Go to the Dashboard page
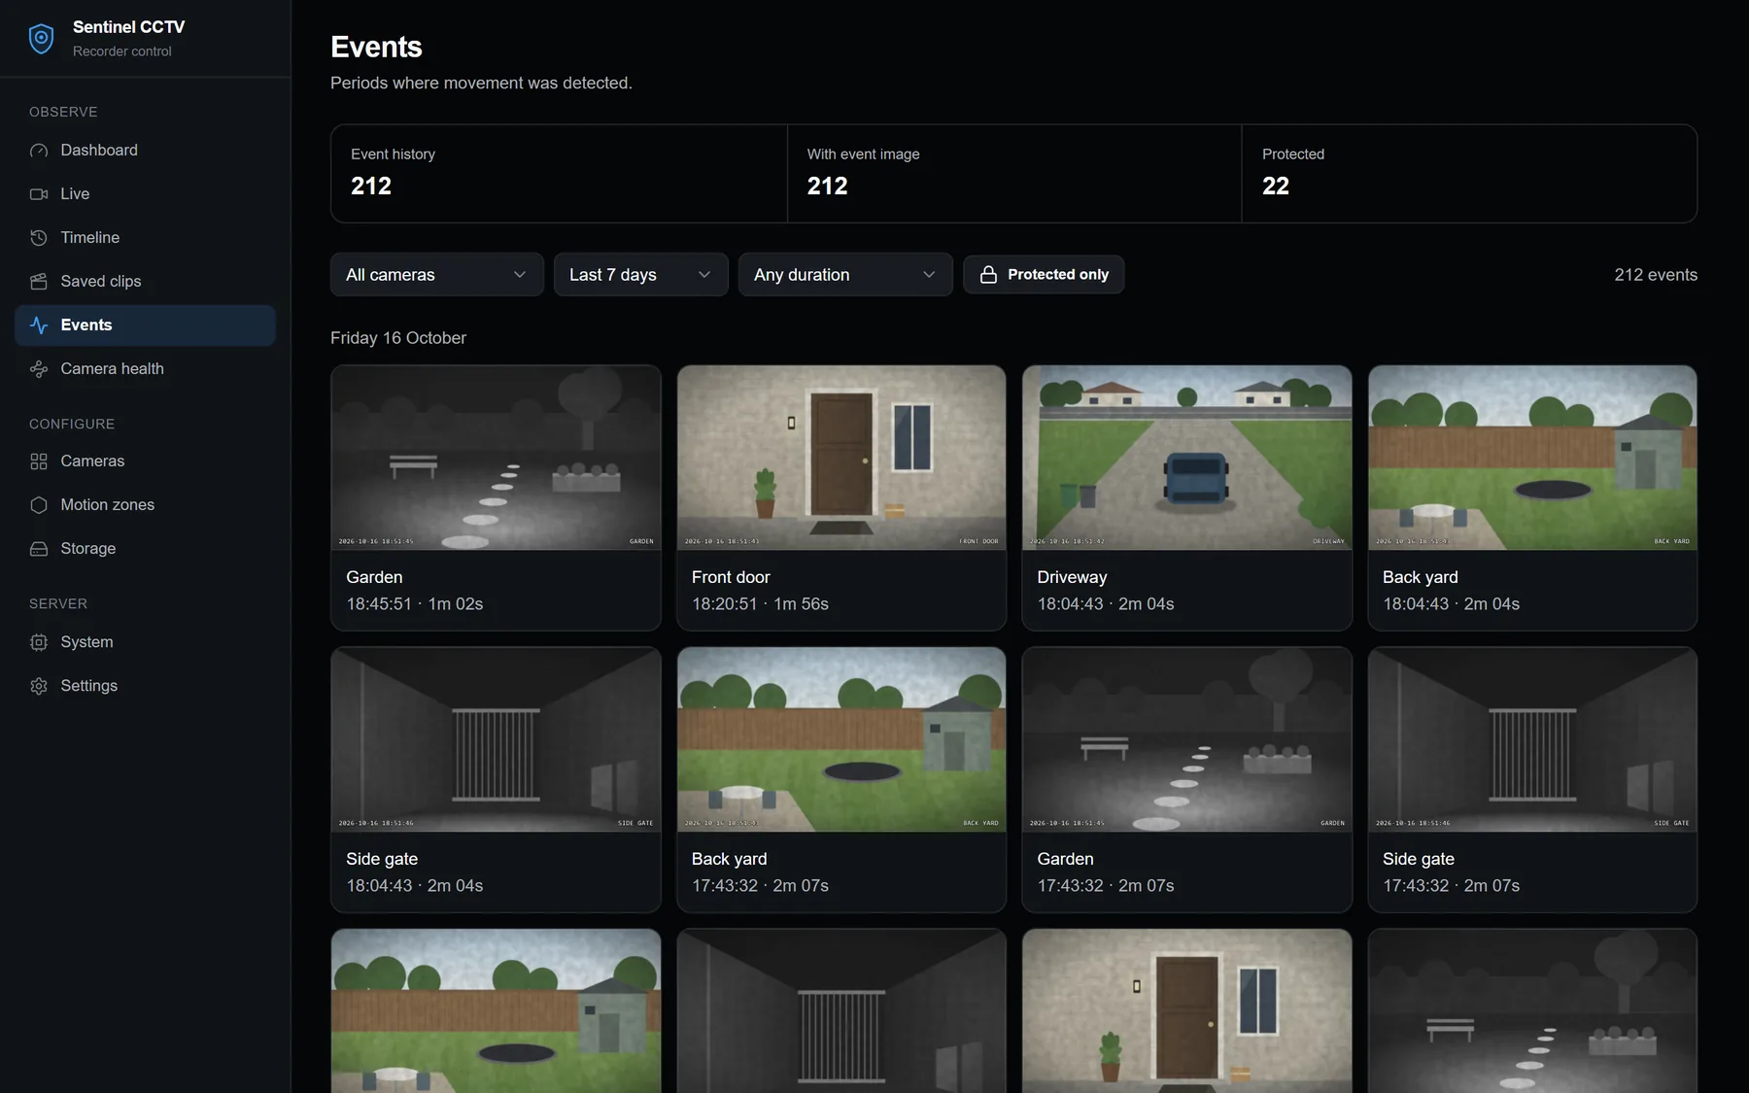This screenshot has width=1749, height=1093. point(145,151)
